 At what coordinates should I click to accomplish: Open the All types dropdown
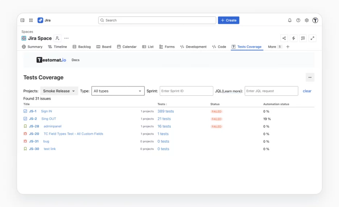[x=118, y=91]
